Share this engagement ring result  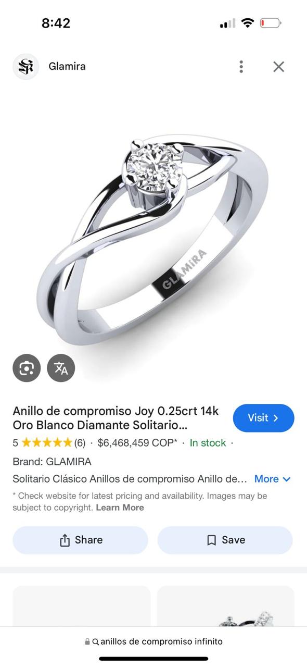[x=80, y=540]
